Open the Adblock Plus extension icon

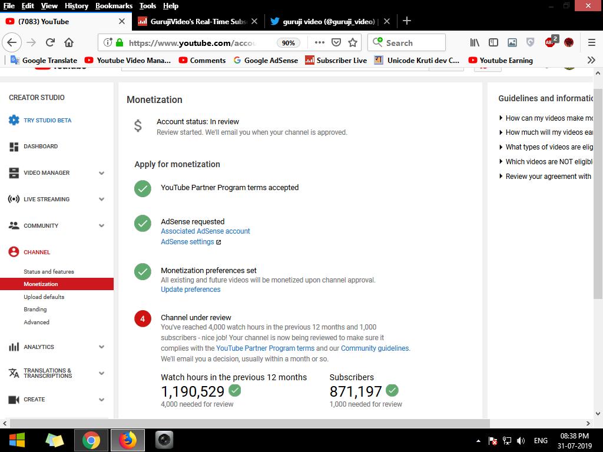(x=551, y=42)
